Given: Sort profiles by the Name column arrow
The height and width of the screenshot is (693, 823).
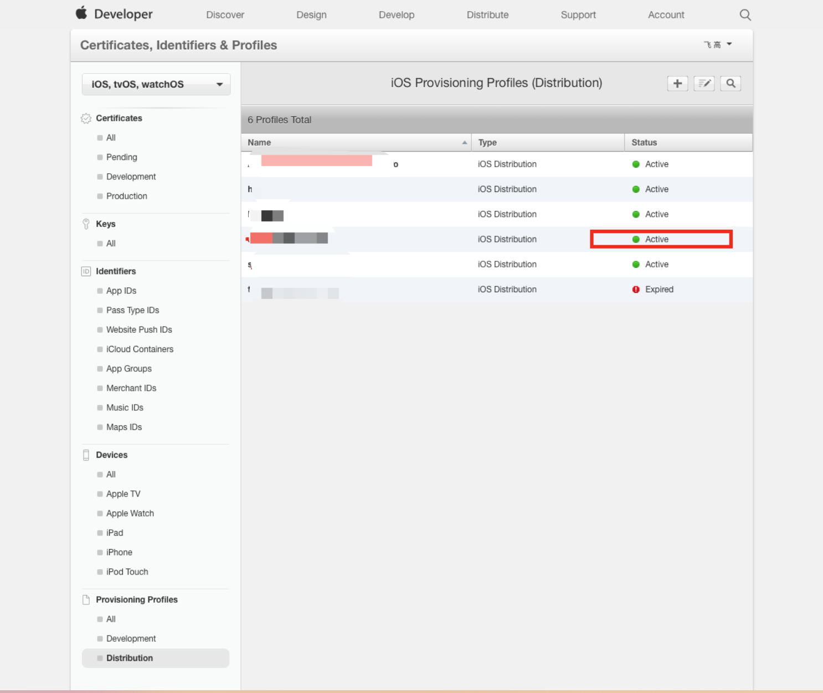Looking at the screenshot, I should [x=464, y=143].
